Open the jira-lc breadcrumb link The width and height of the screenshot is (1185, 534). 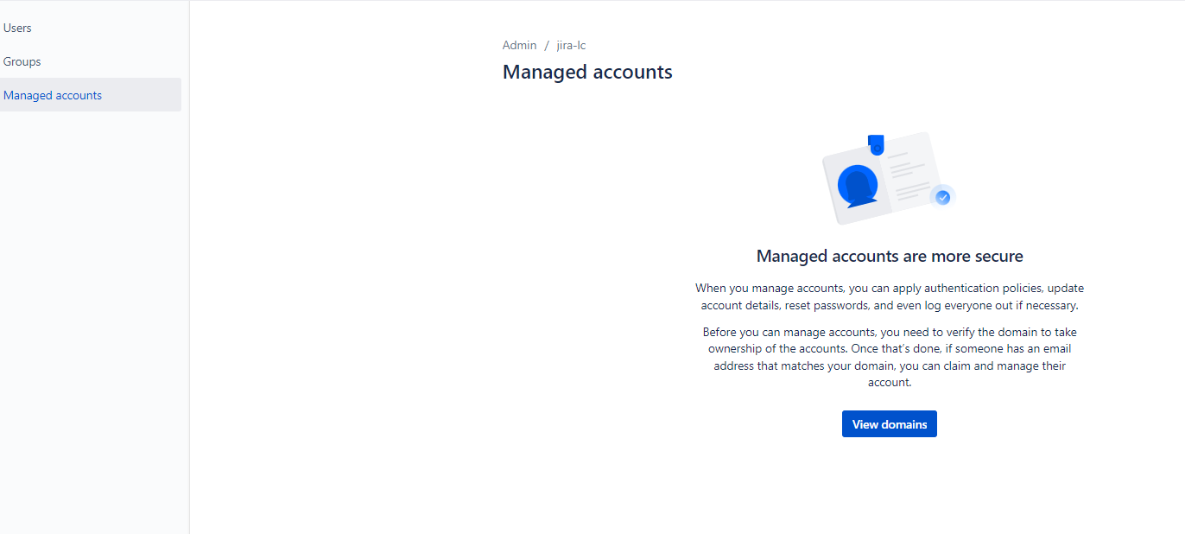[x=571, y=45]
